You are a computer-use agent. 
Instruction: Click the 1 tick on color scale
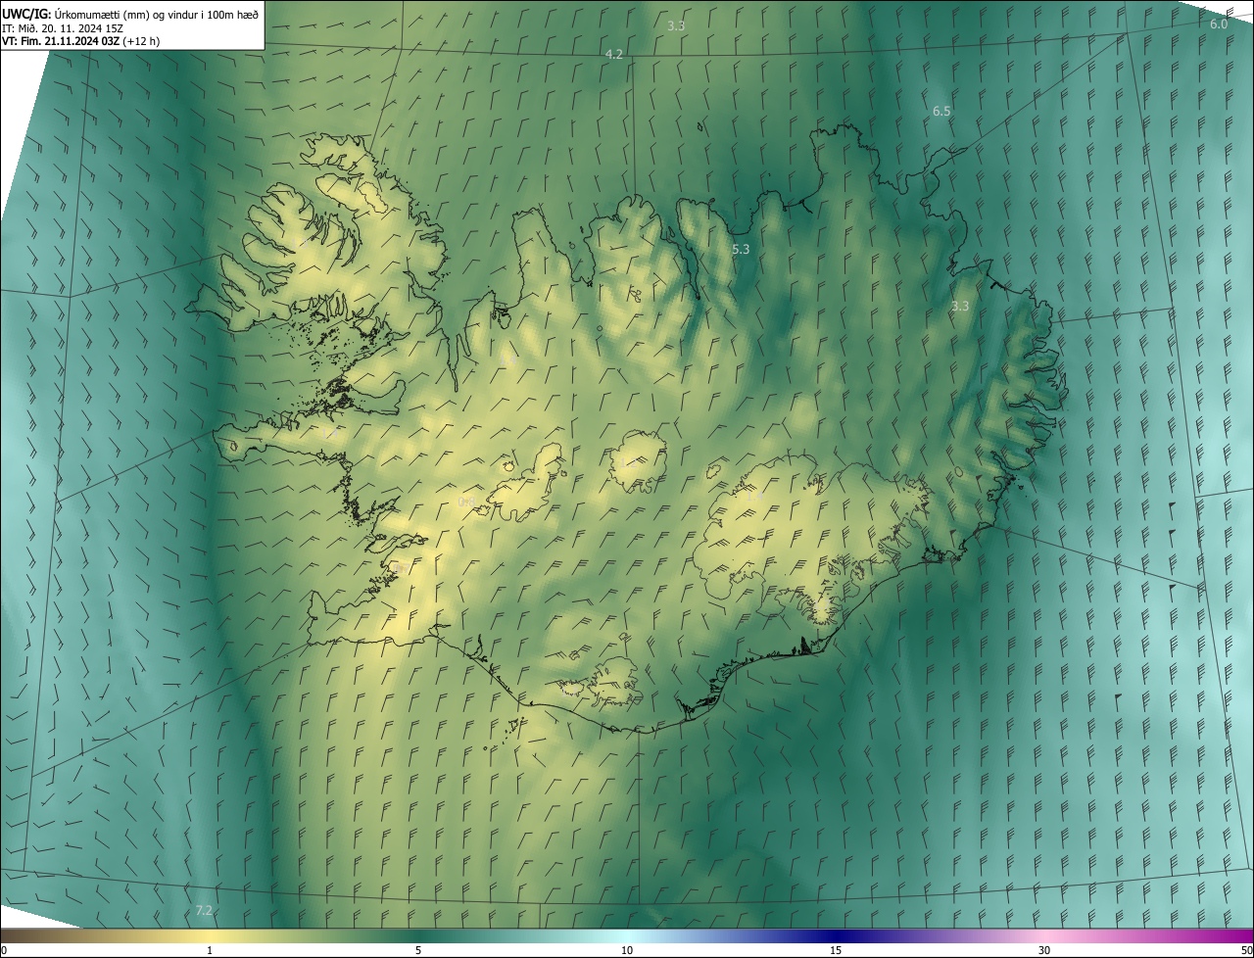coord(210,950)
